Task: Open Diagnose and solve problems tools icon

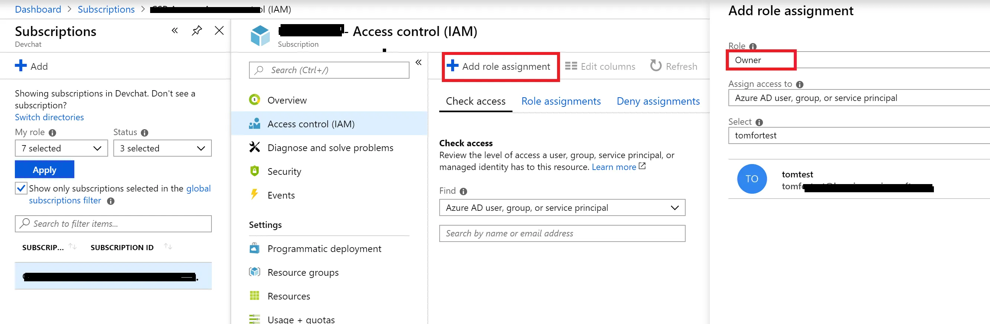Action: click(x=255, y=147)
